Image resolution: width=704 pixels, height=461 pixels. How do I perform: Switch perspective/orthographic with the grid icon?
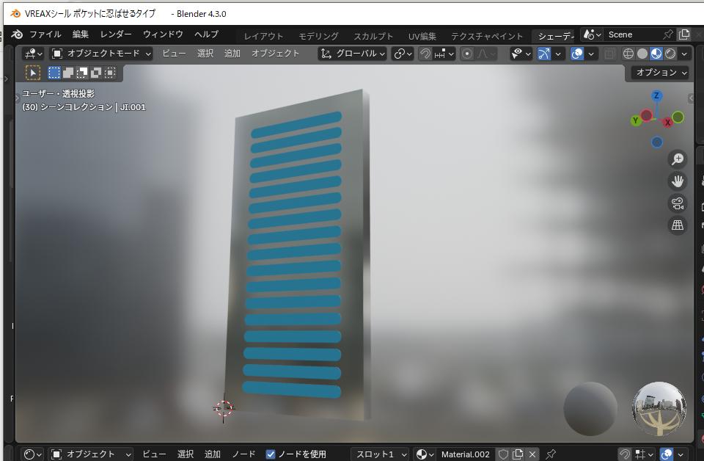pyautogui.click(x=678, y=225)
